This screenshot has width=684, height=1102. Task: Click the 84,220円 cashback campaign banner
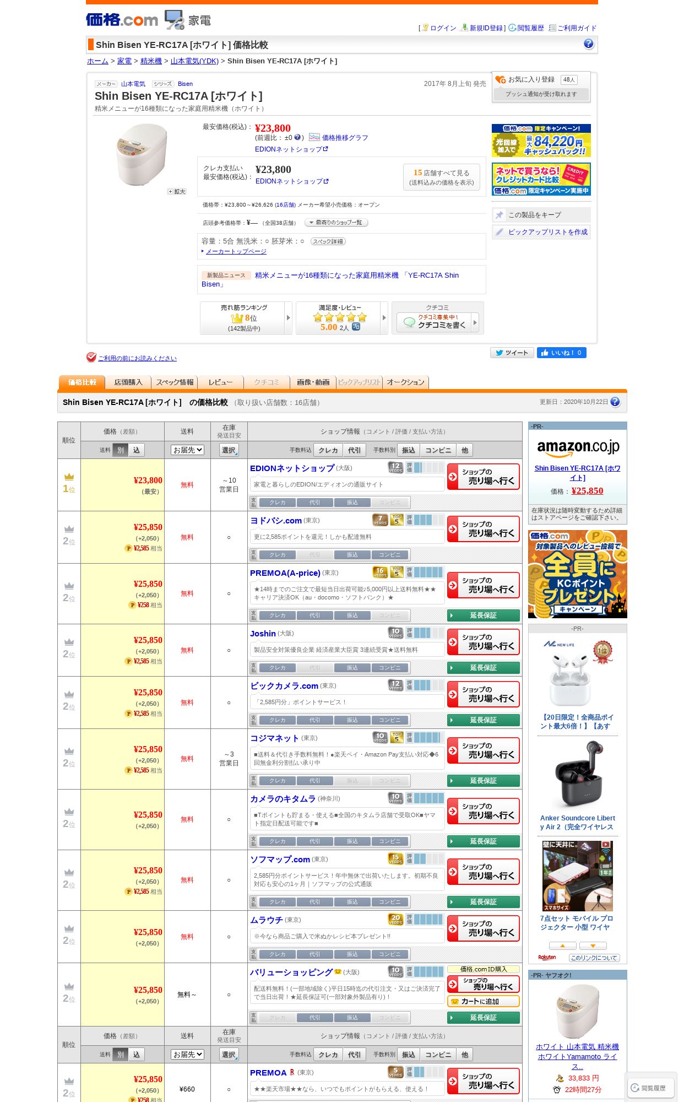point(541,141)
